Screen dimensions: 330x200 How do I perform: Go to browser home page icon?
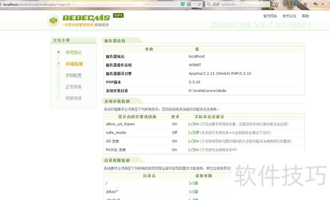coord(305,4)
